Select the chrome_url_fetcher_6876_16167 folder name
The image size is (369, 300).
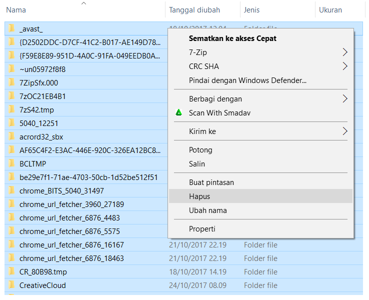pos(71,245)
